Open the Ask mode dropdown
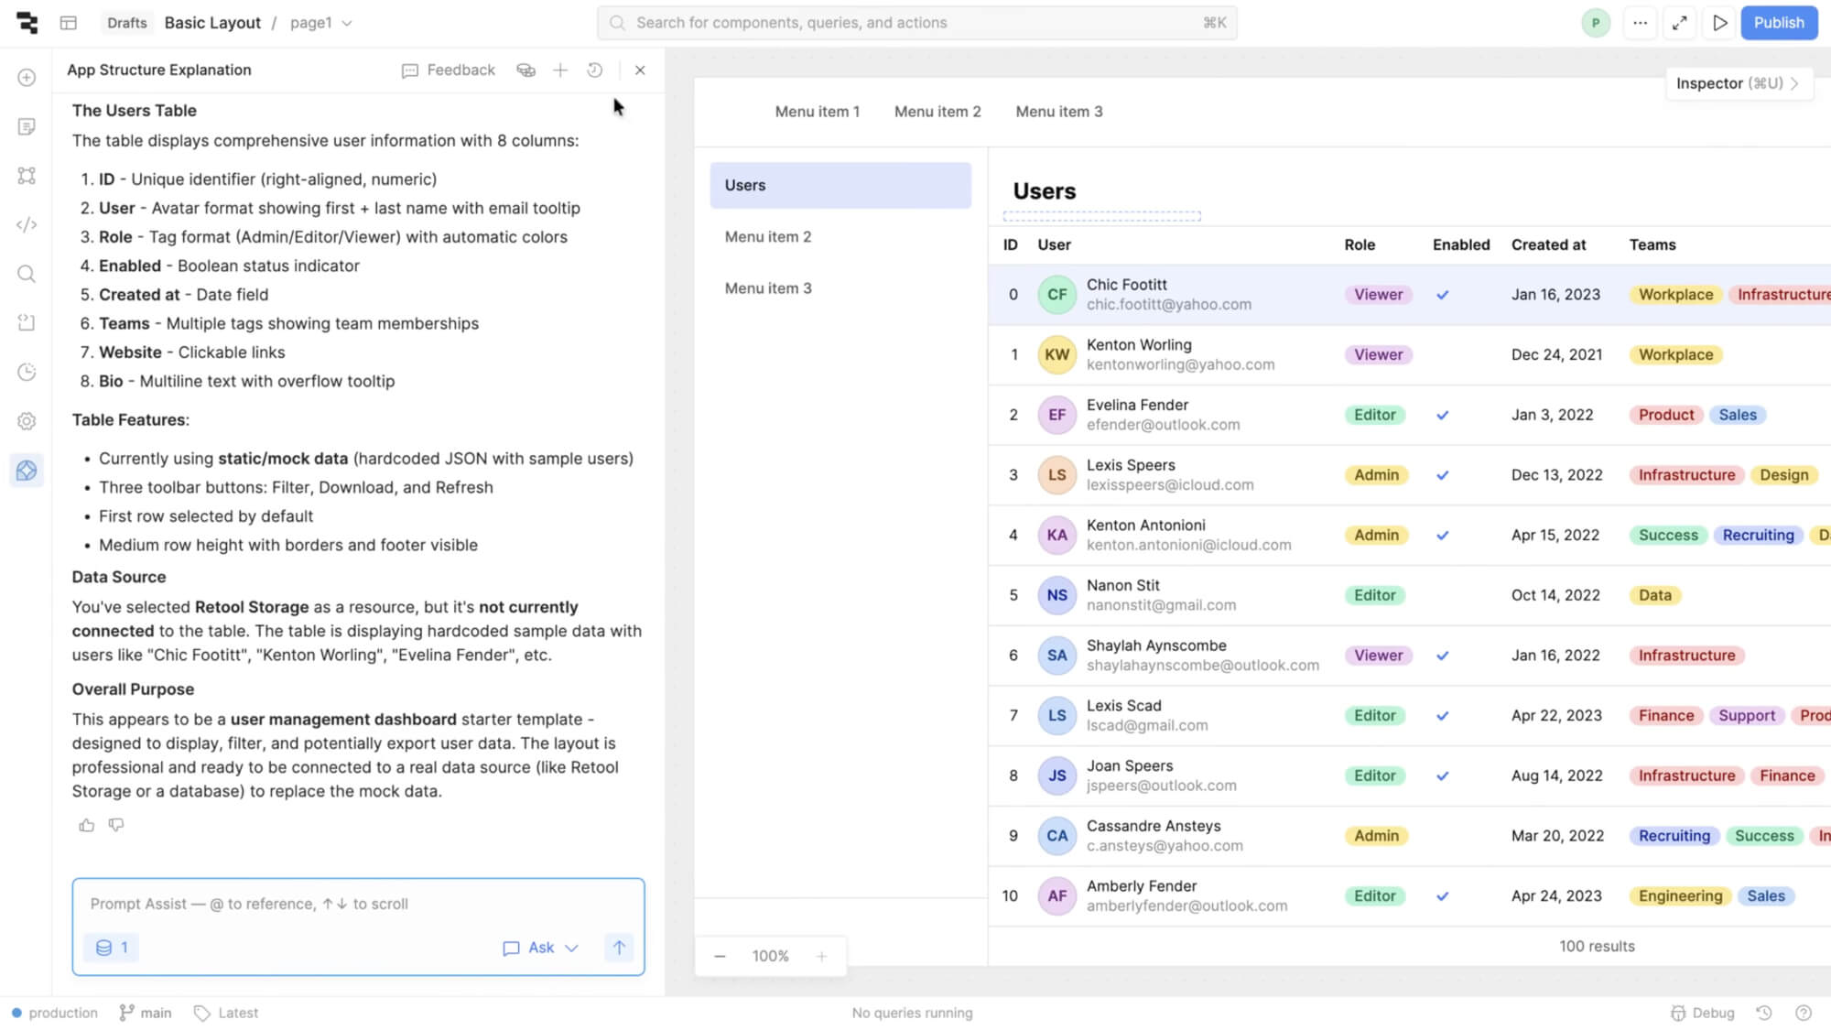This screenshot has width=1831, height=1030. pos(541,948)
